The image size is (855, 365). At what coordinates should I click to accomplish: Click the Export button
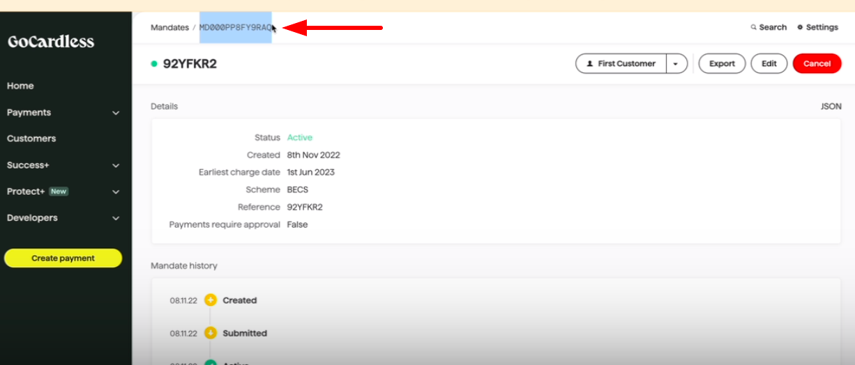click(x=722, y=63)
